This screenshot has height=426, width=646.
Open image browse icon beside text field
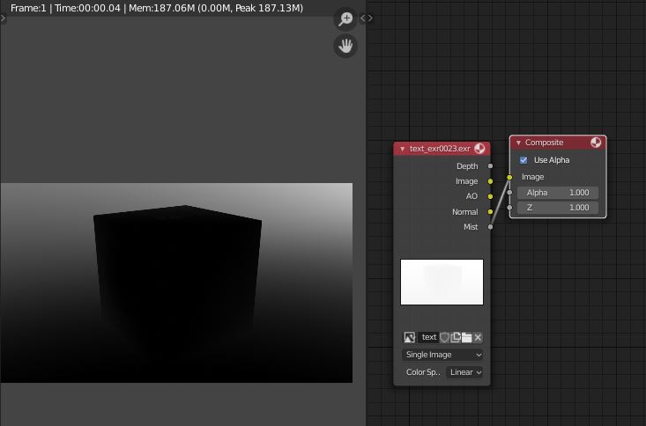pyautogui.click(x=409, y=337)
